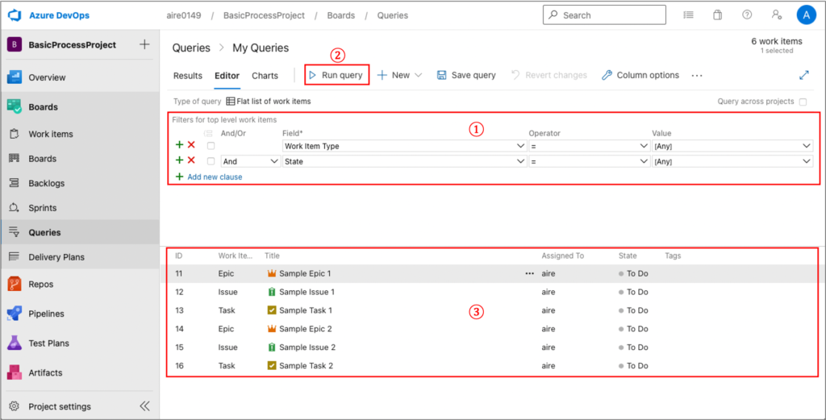Open the account avatar labeled A

807,15
